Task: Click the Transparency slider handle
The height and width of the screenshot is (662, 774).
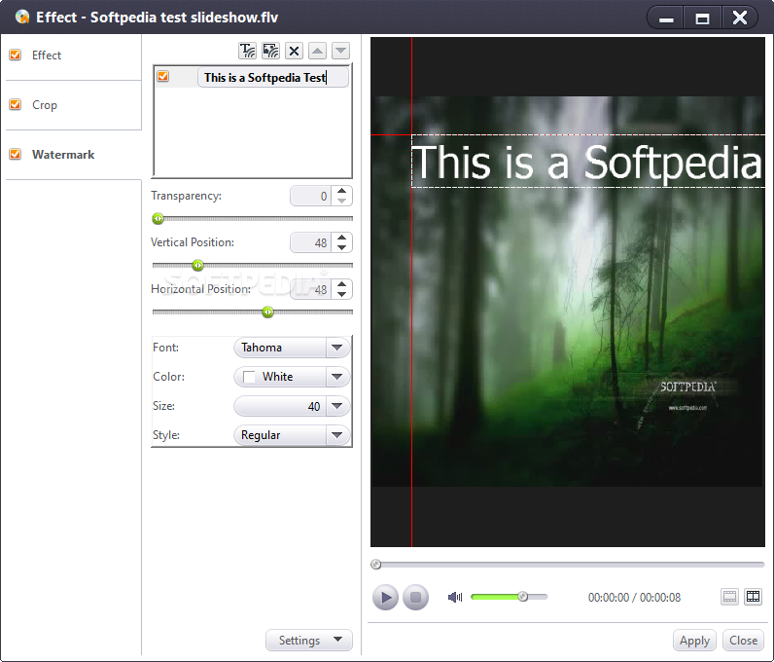Action: click(x=158, y=218)
